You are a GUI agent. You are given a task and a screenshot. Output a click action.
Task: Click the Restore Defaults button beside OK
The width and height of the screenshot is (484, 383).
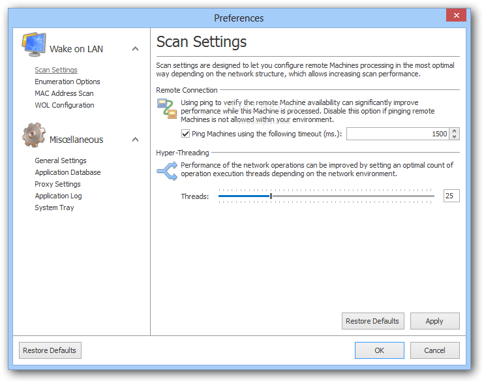tap(50, 350)
